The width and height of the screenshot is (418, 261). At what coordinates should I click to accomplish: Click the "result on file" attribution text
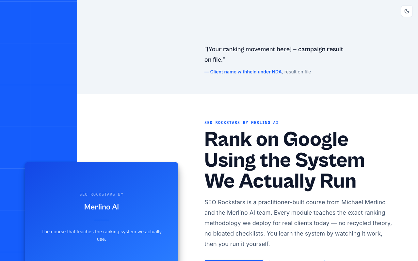point(297,72)
